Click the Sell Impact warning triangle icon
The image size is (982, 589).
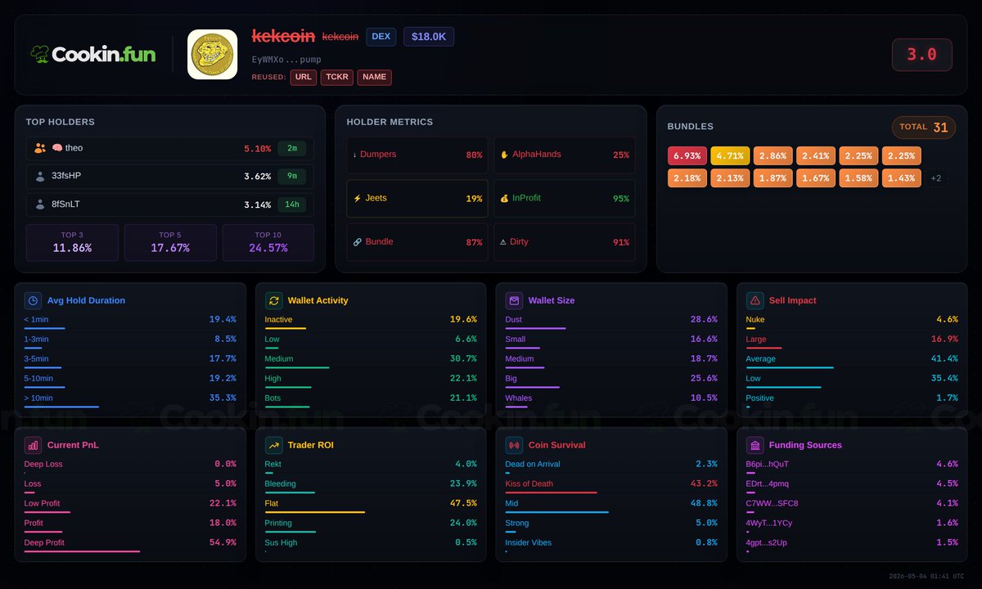point(755,300)
